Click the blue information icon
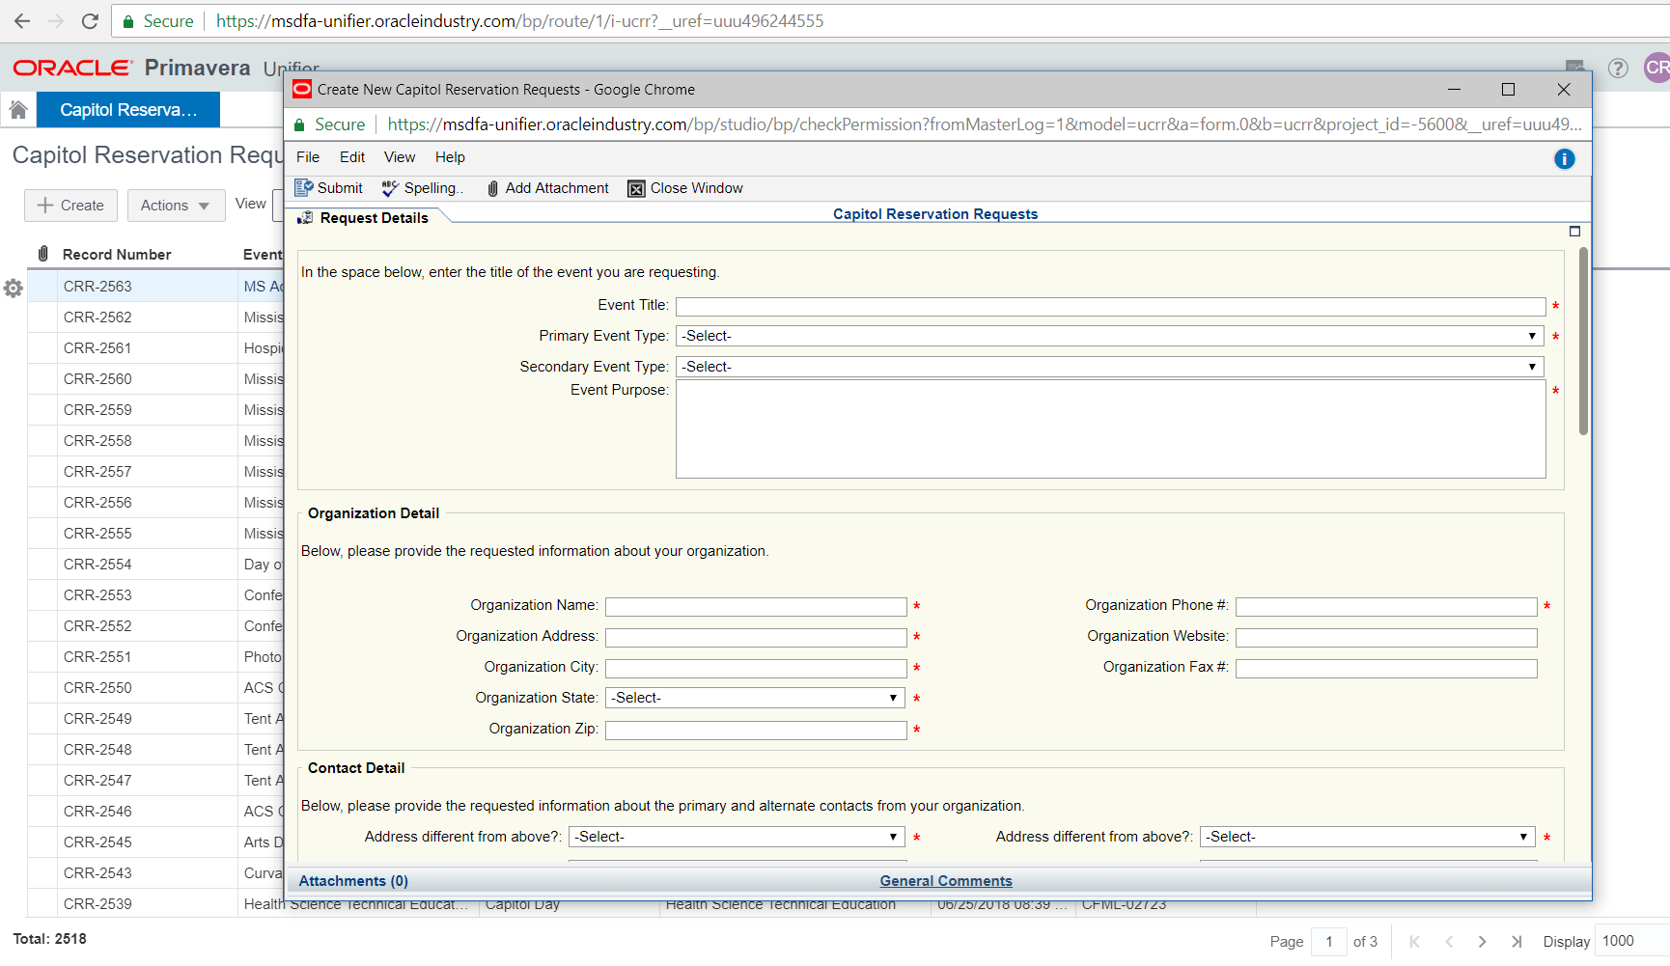 [1564, 159]
